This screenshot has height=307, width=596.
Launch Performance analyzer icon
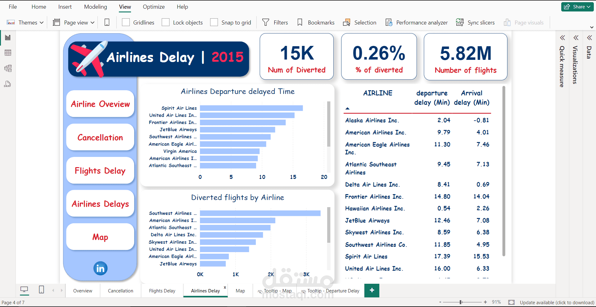click(x=389, y=22)
